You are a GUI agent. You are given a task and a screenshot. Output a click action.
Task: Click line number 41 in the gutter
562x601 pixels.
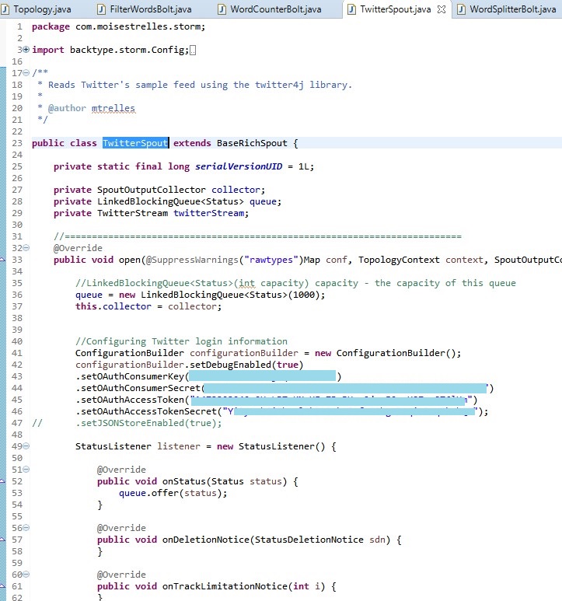tap(17, 353)
